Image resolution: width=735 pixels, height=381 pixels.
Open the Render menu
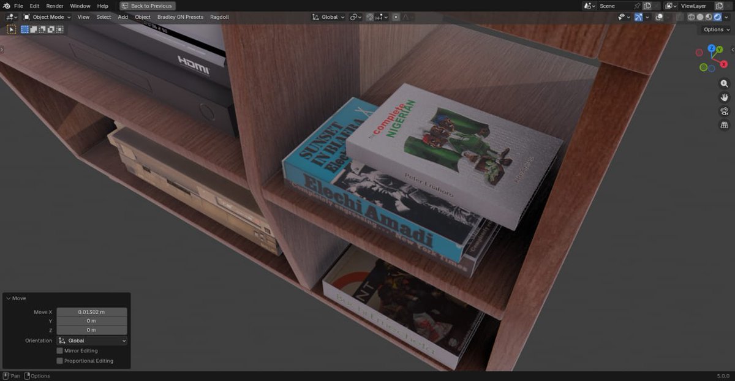pos(55,6)
